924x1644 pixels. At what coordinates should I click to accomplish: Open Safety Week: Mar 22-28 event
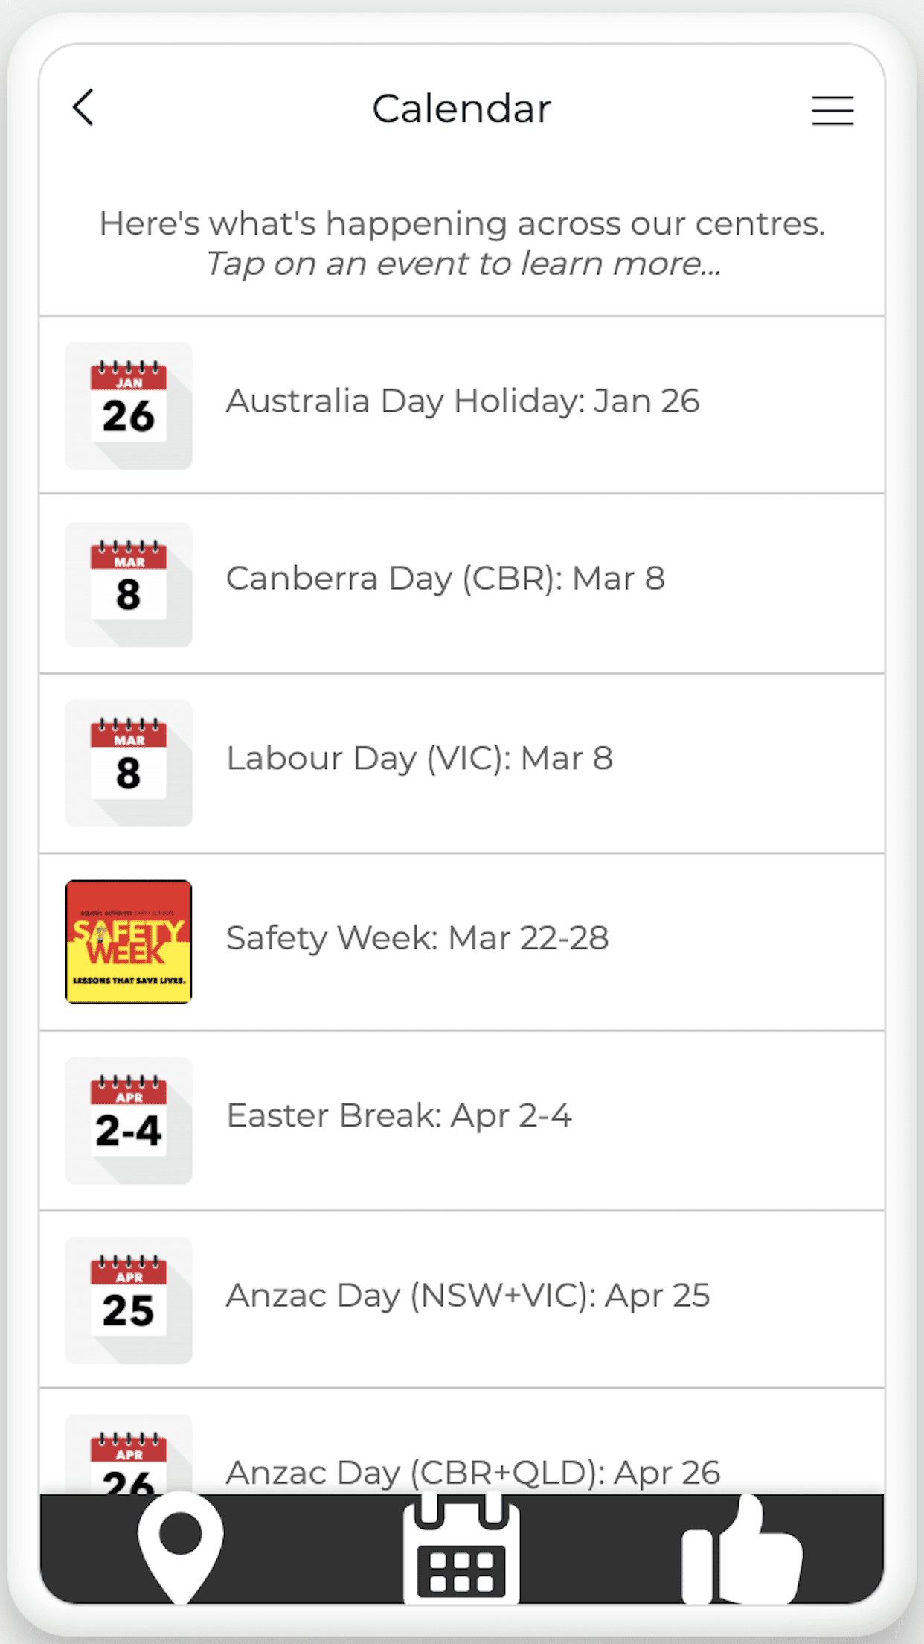tap(417, 938)
